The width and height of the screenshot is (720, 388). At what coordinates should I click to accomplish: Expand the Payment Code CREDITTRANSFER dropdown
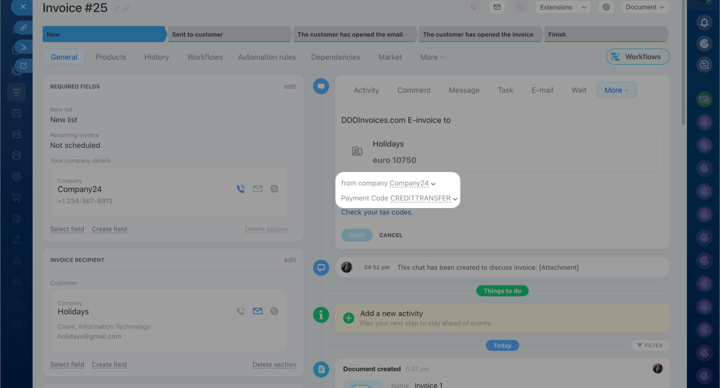424,198
